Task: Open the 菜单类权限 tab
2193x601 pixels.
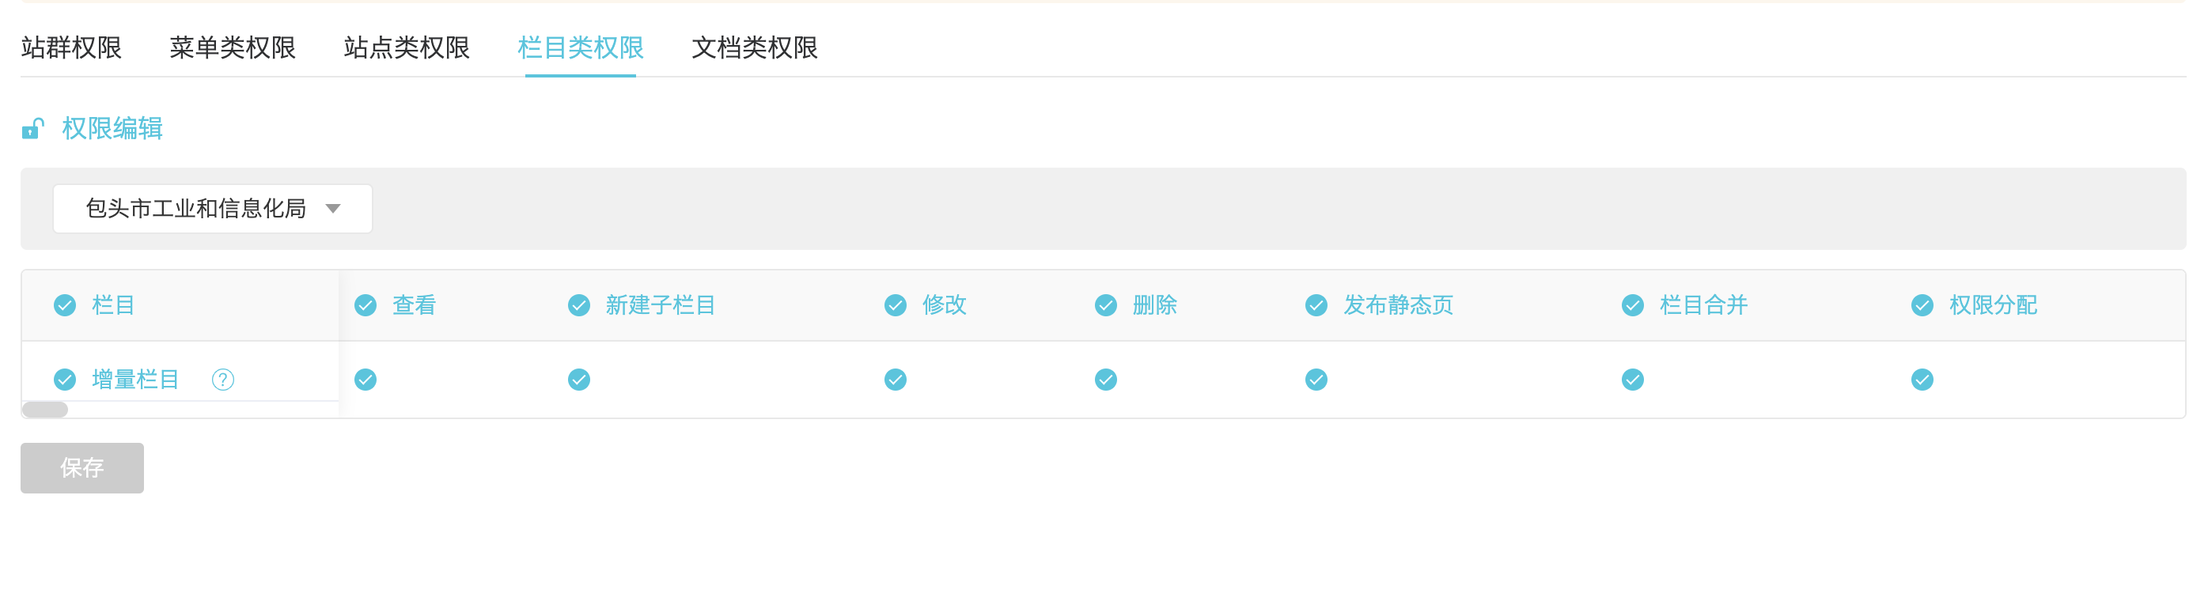Action: point(233,47)
